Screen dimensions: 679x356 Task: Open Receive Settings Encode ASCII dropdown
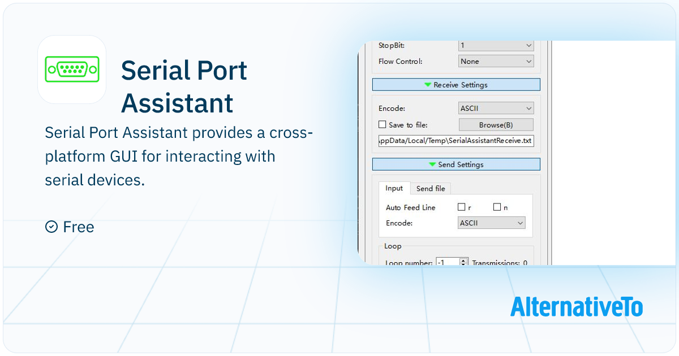[496, 108]
